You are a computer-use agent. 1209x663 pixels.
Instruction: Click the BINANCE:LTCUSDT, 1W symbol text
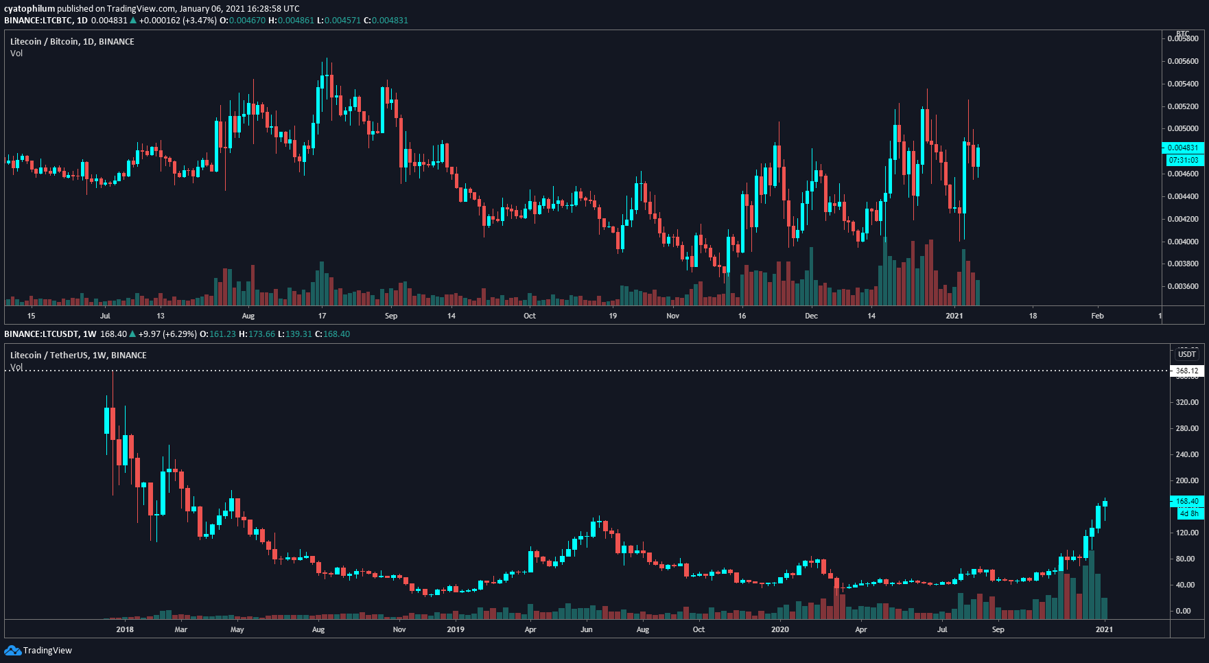(x=50, y=334)
